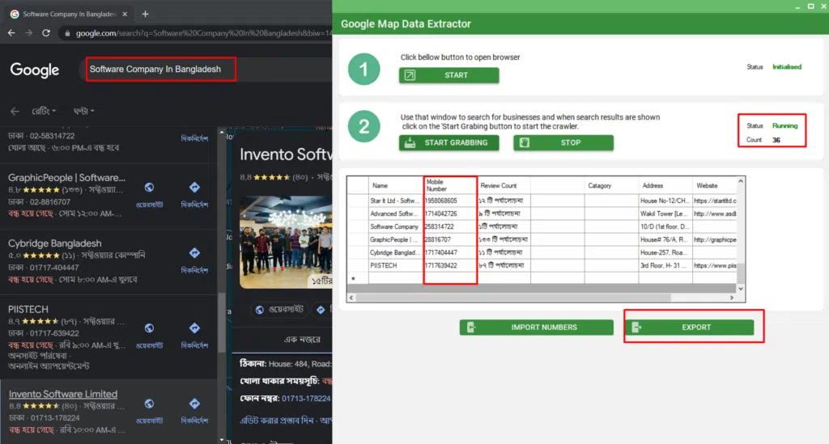This screenshot has height=444, width=829.
Task: Stop the crawler with the STOP button
Action: [x=563, y=142]
